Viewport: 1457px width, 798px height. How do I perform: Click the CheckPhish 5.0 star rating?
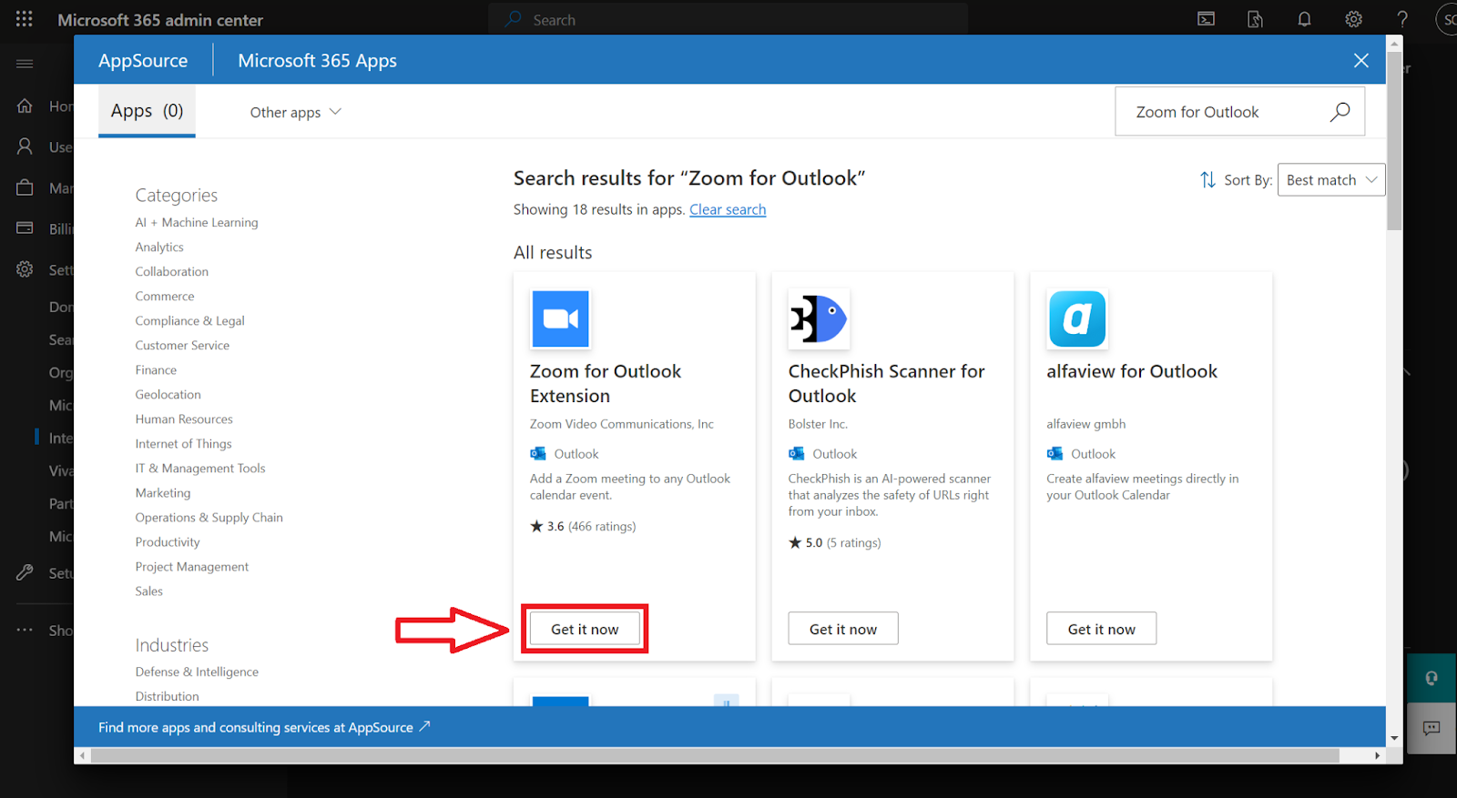click(x=835, y=542)
